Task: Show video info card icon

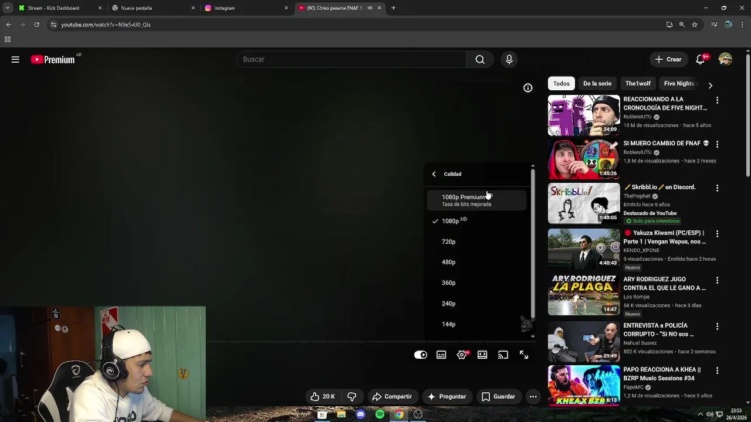Action: 528,88
